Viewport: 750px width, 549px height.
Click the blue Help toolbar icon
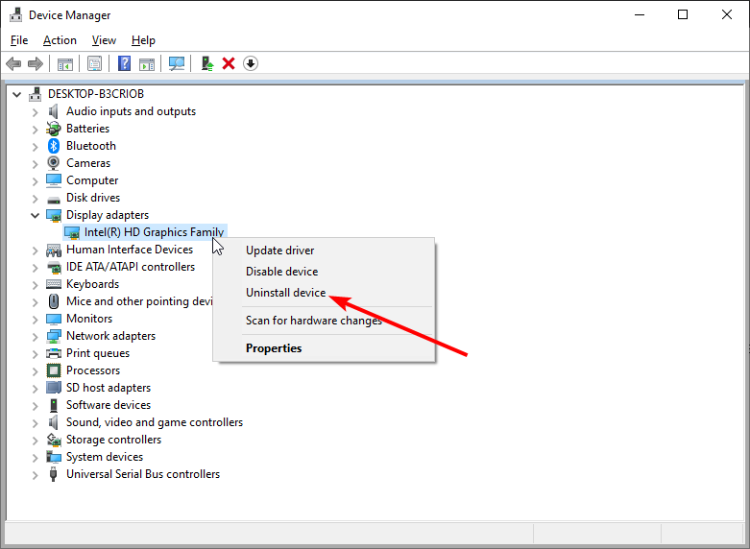(x=125, y=63)
